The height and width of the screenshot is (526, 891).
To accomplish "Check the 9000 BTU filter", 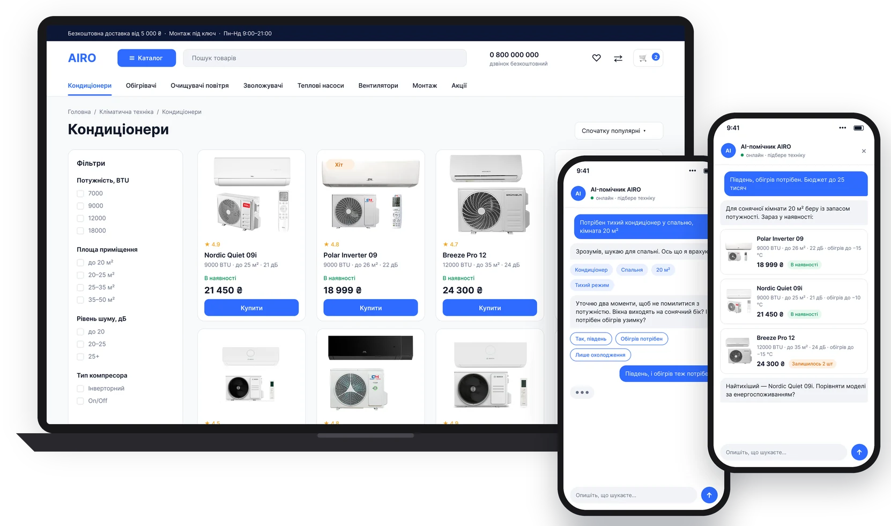I will point(80,206).
